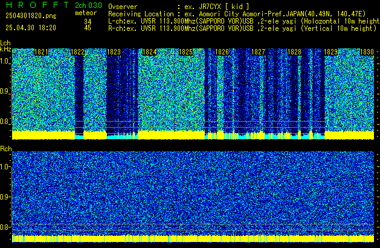Click the Rch 1.0 kHz axis label
Viewport: 380px width, 248px height.
click(5, 167)
